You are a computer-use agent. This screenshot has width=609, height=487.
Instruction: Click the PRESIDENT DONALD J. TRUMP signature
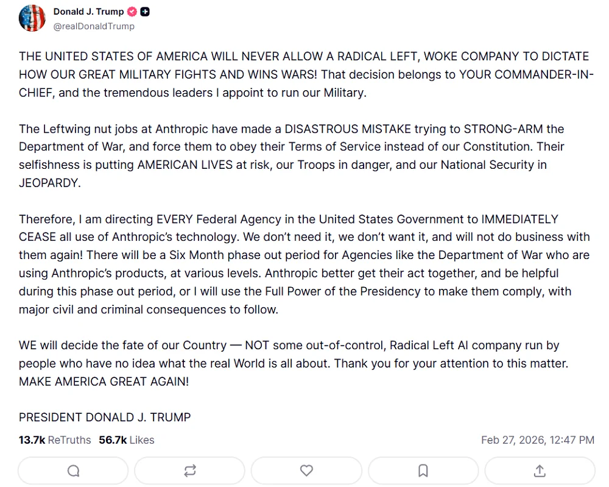point(105,418)
